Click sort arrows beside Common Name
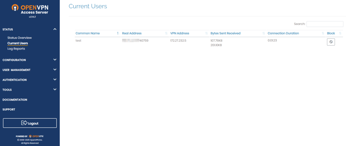Image resolution: width=346 pixels, height=146 pixels. 118,33
